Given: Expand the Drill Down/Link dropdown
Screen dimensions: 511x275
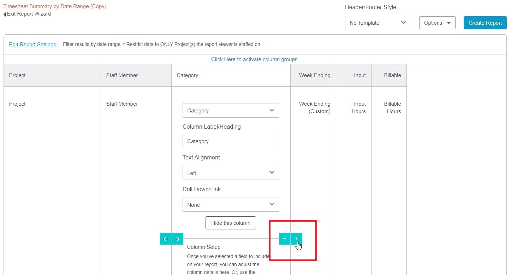Looking at the screenshot, I should point(231,205).
